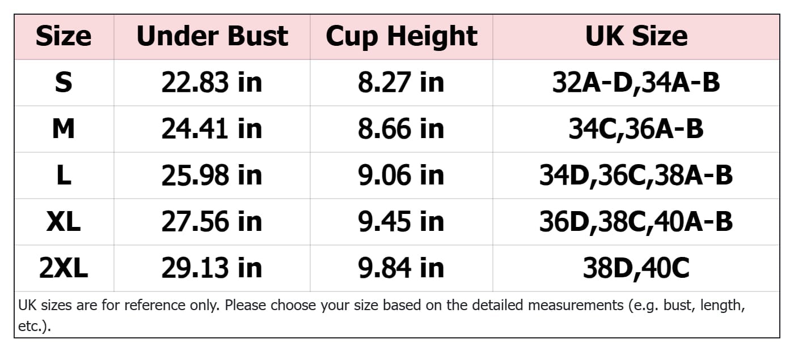The image size is (794, 352).
Task: Click the S size row label
Action: tap(64, 83)
